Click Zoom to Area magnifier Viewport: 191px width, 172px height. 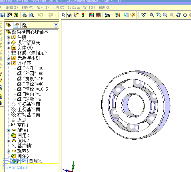(x=159, y=15)
